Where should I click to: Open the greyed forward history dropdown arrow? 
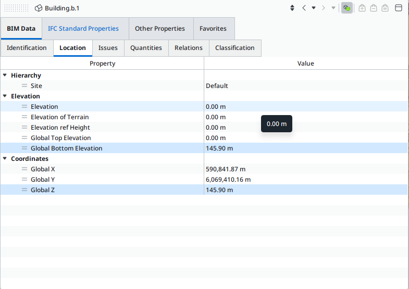point(333,8)
